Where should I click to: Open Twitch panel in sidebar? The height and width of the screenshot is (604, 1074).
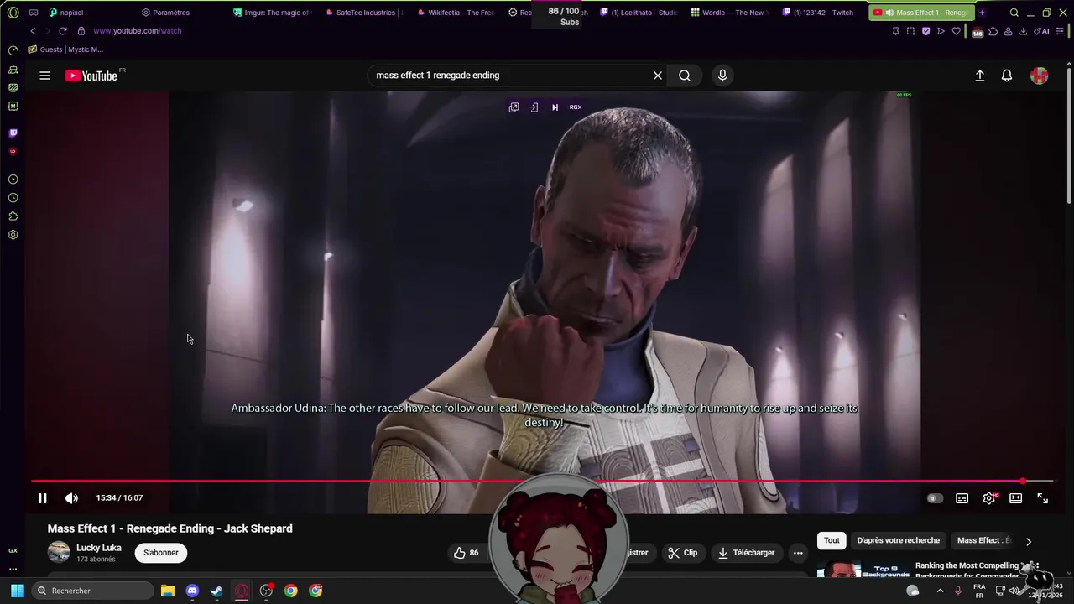click(x=13, y=133)
